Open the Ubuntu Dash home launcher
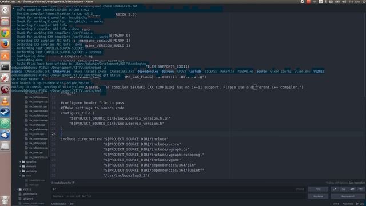This screenshot has height=206, width=366. [x=5, y=10]
